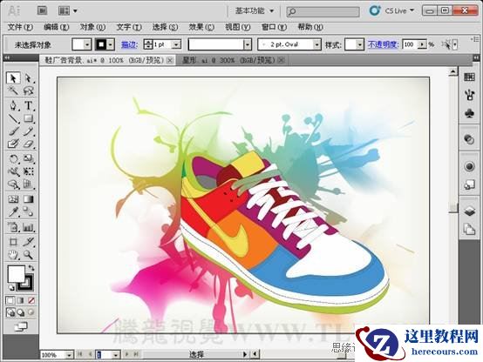The image size is (483, 362).
Task: Click the 不透明度 opacity link
Action: pos(383,45)
